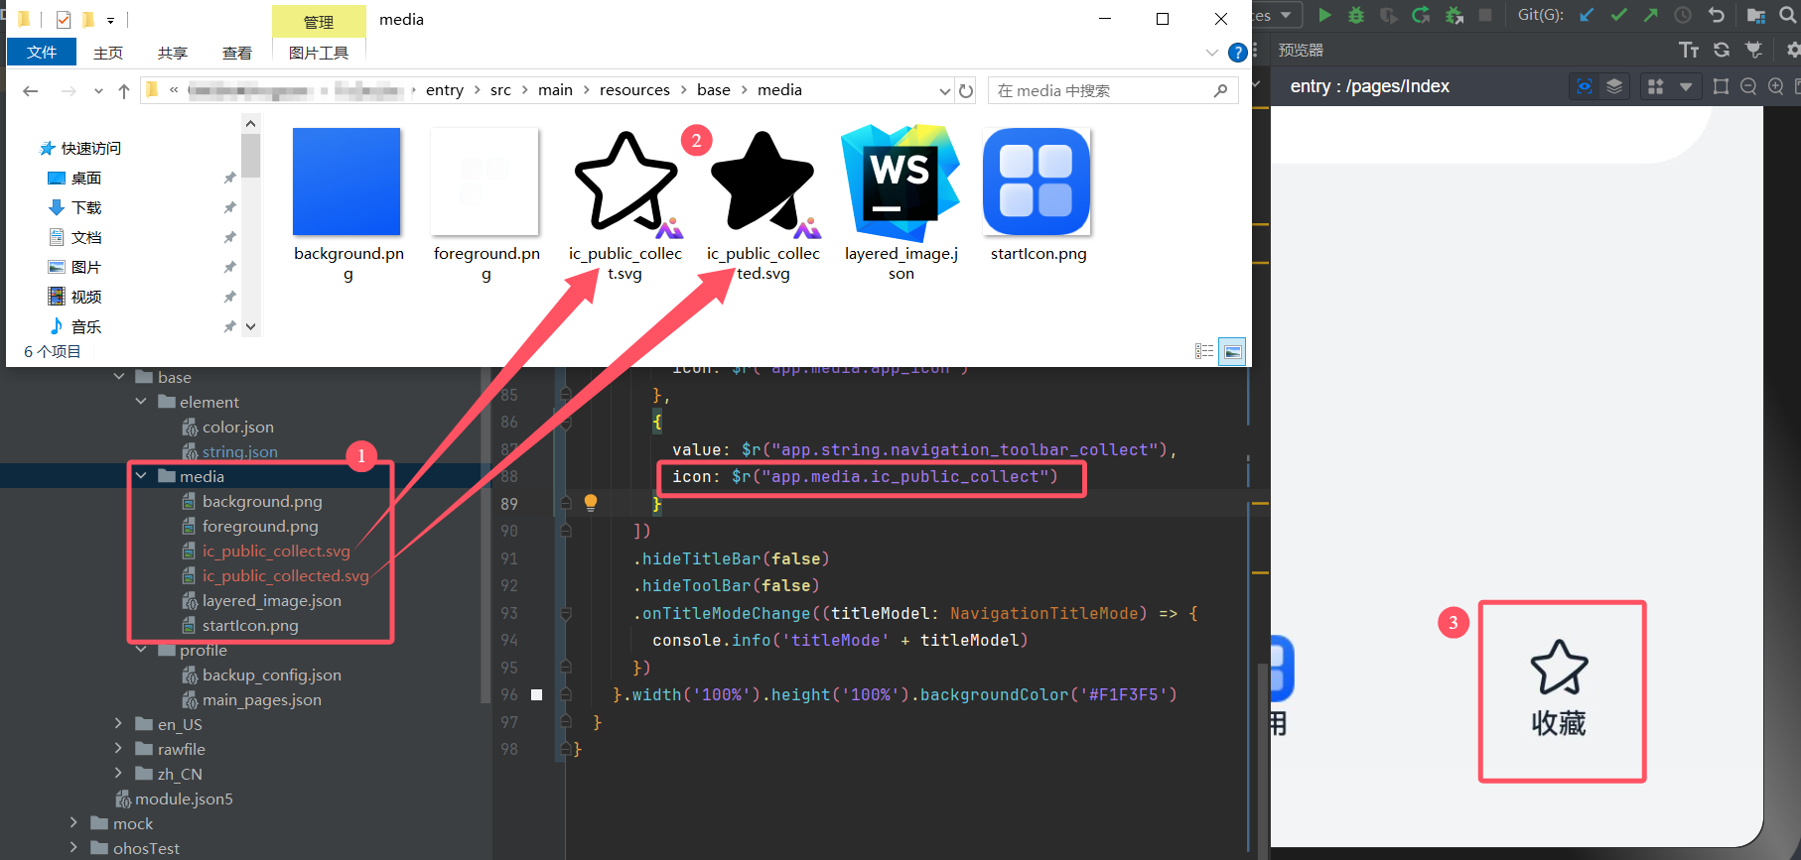Image resolution: width=1801 pixels, height=860 pixels.
Task: Click the 管理 contextual tab
Action: [x=319, y=22]
